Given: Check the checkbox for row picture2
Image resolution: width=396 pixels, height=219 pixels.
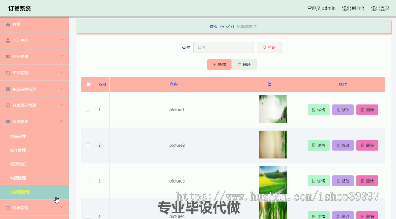Looking at the screenshot, I should tap(88, 145).
